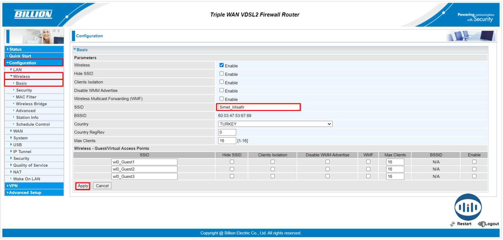This screenshot has width=503, height=240.
Task: Open the Security page under Wireless
Action: 24,90
